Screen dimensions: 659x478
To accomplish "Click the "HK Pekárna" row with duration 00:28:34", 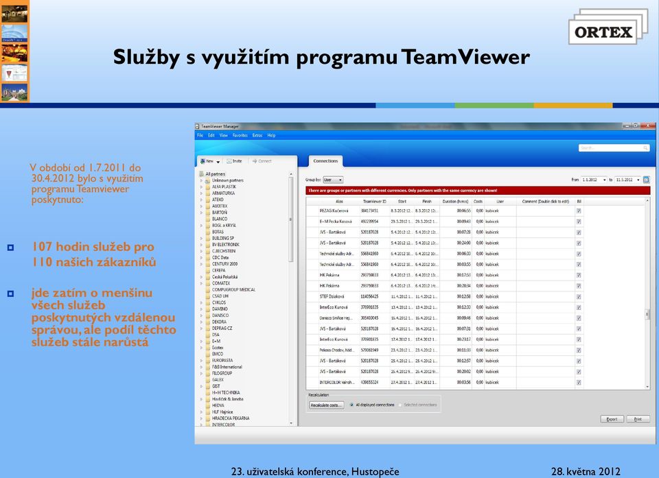I will [445, 285].
